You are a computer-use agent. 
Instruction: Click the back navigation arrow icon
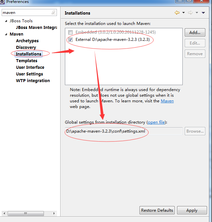click(x=177, y=13)
